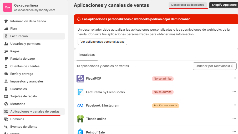Image resolution: width=238 pixels, height=134 pixels.
Task: Click the Point of Sale icon
Action: pos(80,131)
